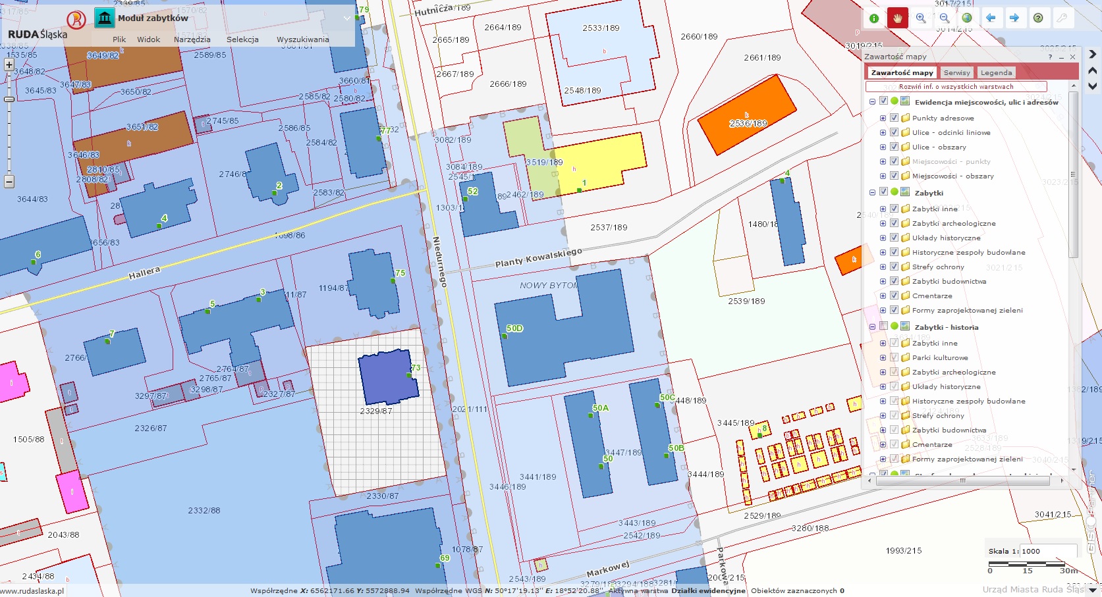The width and height of the screenshot is (1102, 597).
Task: Click zoom level slider handle
Action: tap(9, 99)
